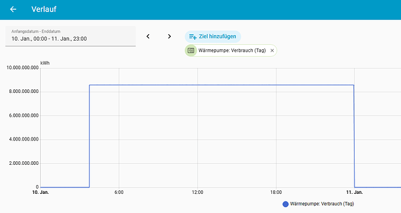Viewport: 401px width, 213px height.
Task: Click the 12:00 time axis label
Action: point(198,192)
